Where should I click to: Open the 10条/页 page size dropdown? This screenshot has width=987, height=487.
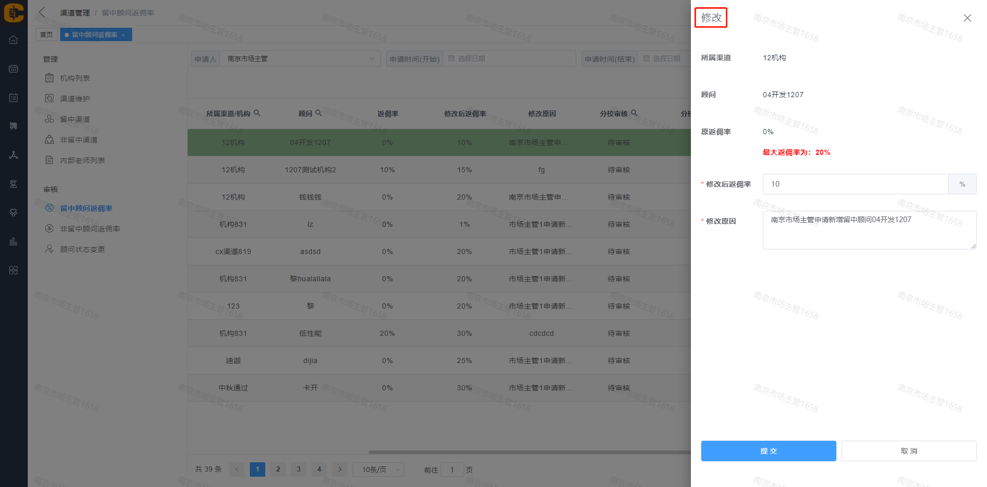(x=378, y=470)
